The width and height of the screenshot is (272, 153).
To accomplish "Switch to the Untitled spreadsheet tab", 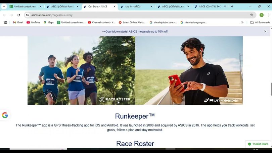I will [x=25, y=6].
